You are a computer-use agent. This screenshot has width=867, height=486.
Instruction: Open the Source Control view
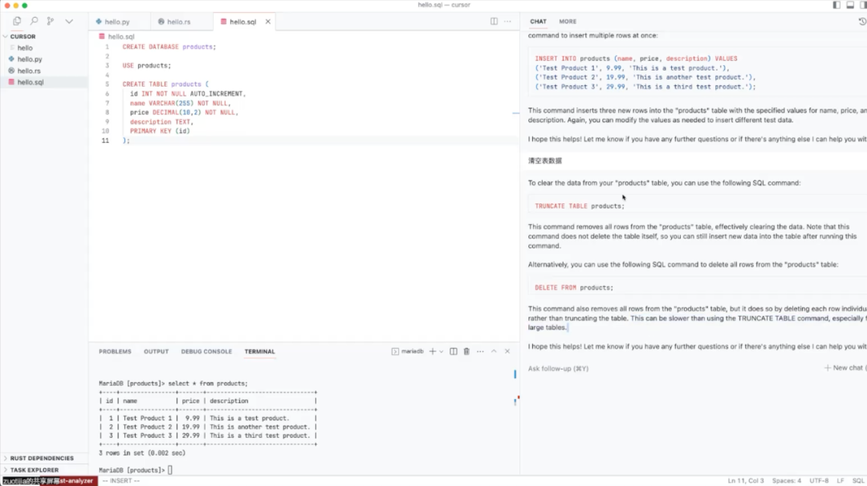point(51,21)
